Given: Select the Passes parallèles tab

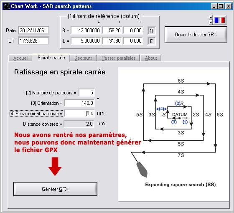Looking at the screenshot, I should (119, 58).
